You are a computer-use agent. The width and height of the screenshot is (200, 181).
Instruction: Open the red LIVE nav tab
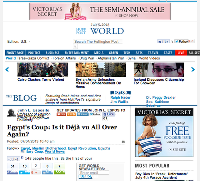point(181,53)
